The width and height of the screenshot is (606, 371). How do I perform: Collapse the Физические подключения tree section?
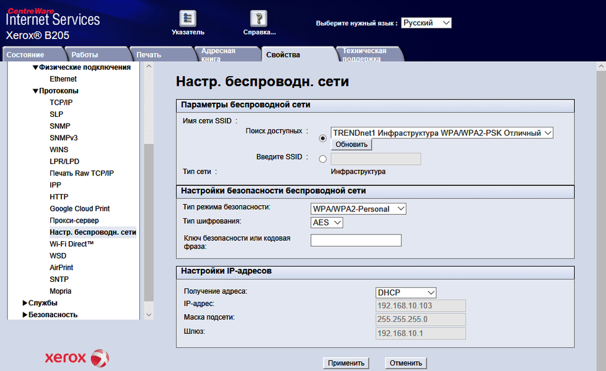[35, 67]
